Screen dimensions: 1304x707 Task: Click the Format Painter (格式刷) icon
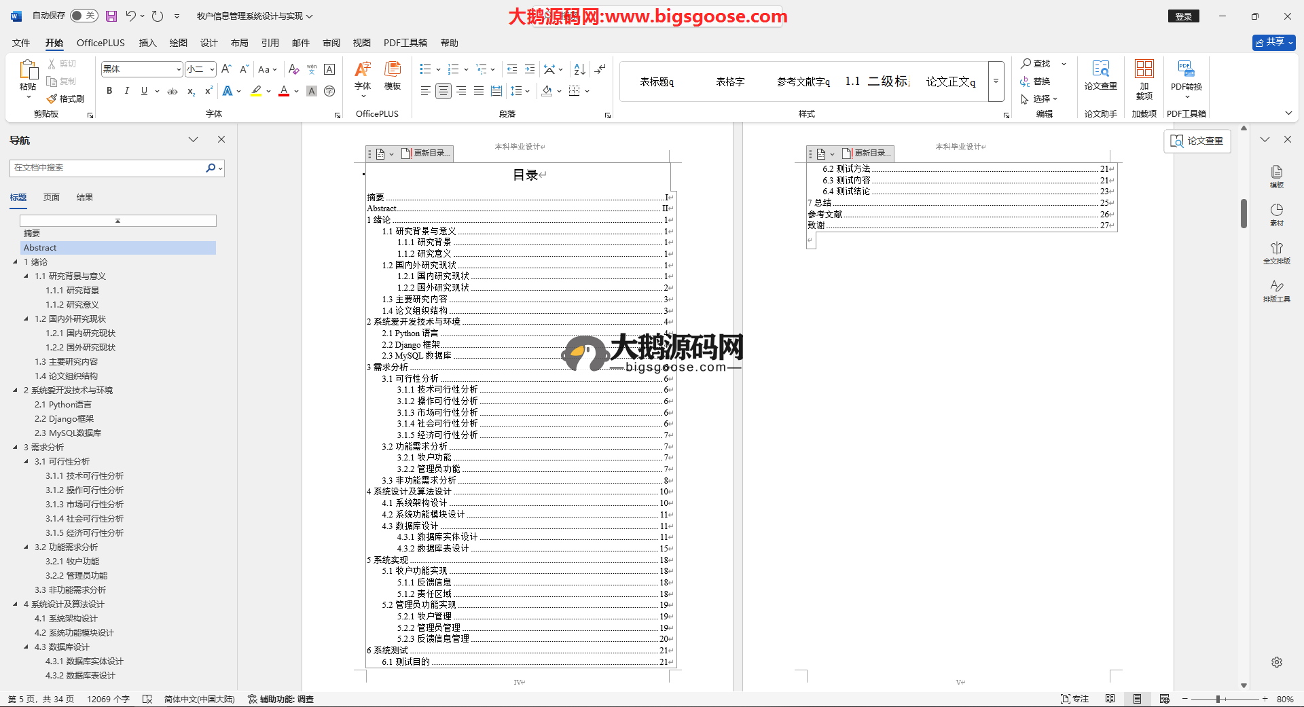pos(65,99)
